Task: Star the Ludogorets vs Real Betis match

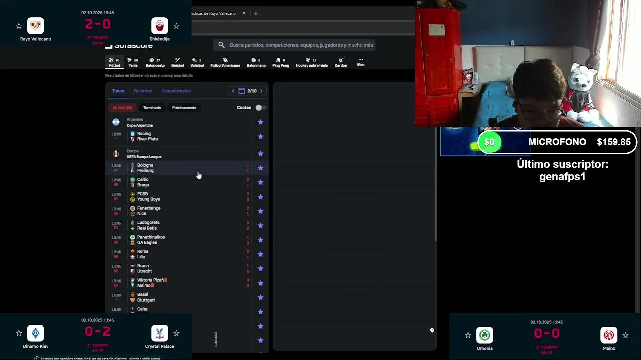Action: [260, 225]
